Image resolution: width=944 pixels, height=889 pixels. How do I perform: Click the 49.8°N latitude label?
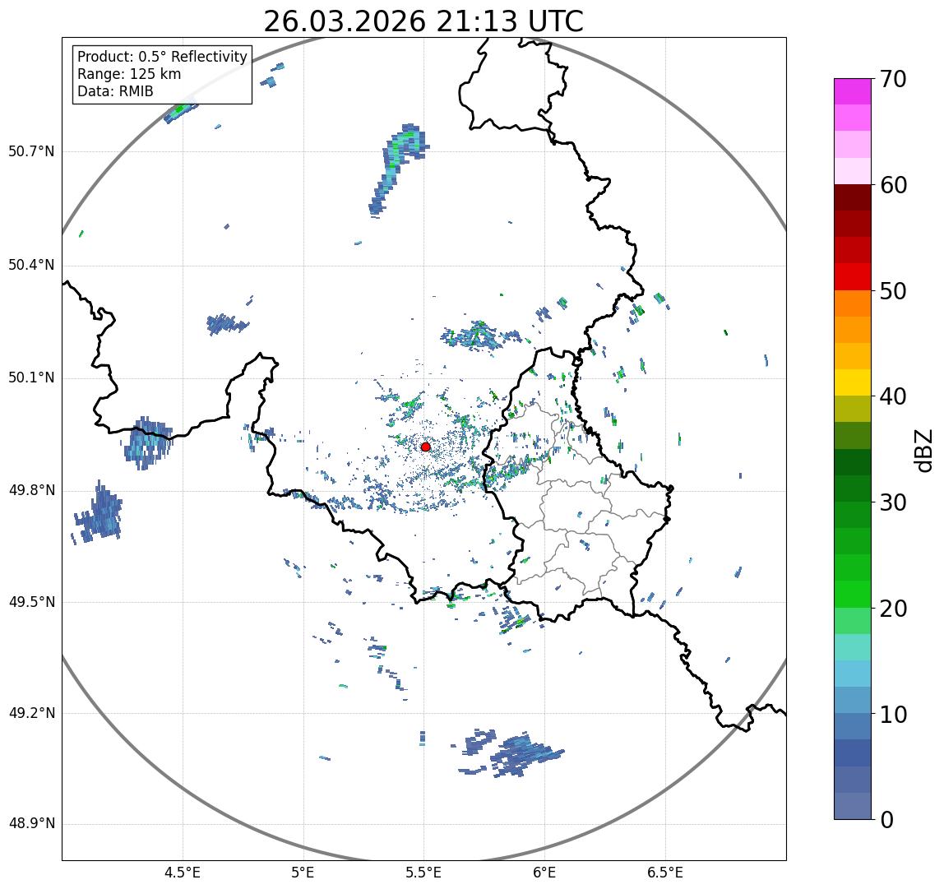coord(31,490)
